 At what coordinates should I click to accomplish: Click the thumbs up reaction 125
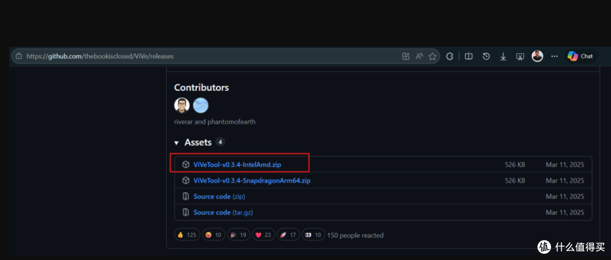click(x=187, y=235)
